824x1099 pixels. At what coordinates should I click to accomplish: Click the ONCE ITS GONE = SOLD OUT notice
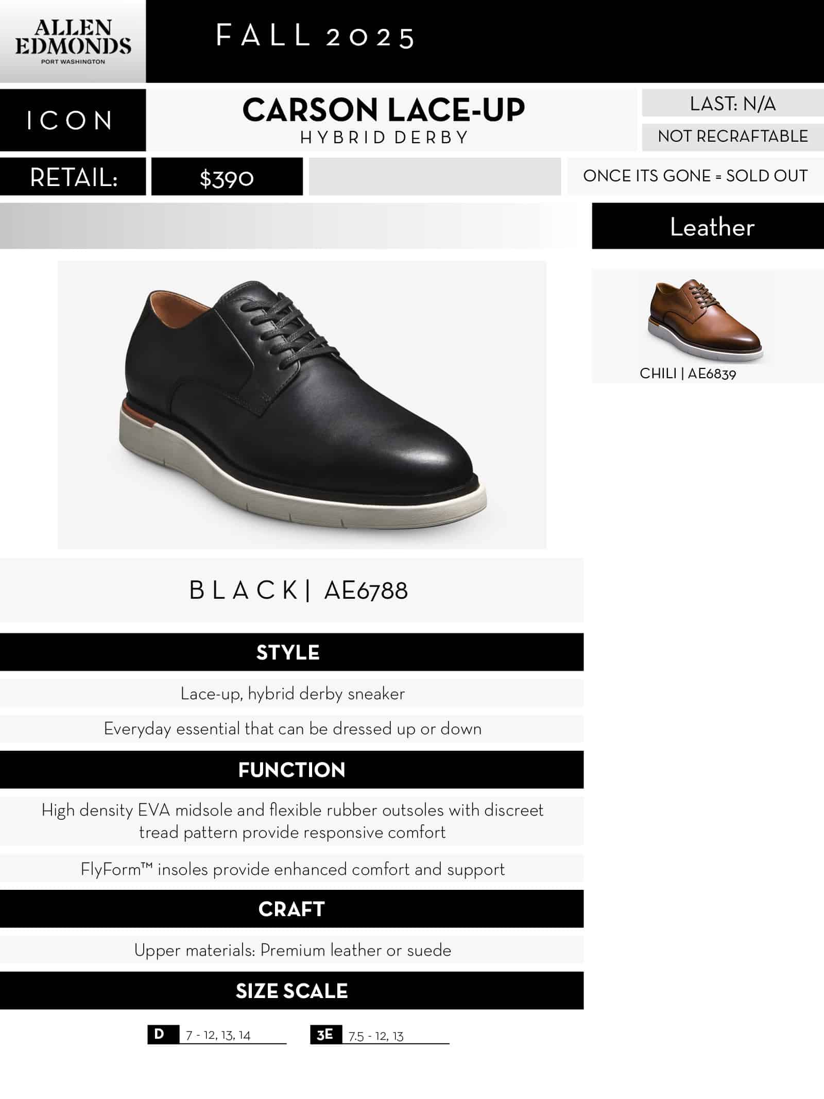tap(695, 176)
